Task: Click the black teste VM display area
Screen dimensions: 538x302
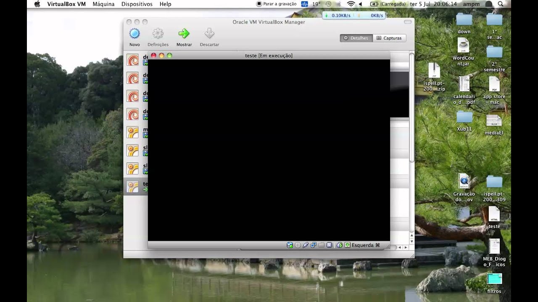Action: pos(269,150)
